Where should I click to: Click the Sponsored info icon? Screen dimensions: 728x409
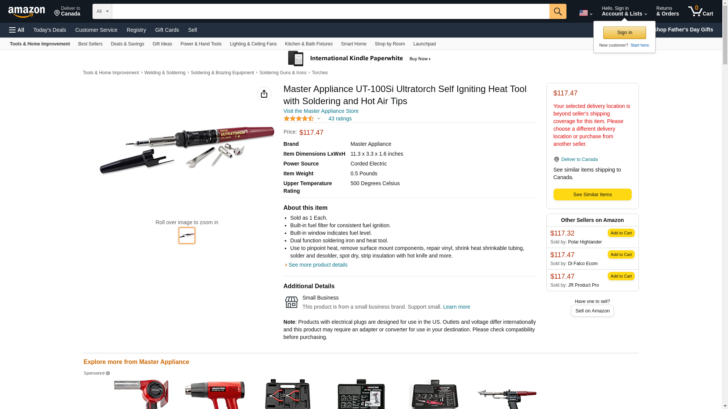(x=108, y=373)
